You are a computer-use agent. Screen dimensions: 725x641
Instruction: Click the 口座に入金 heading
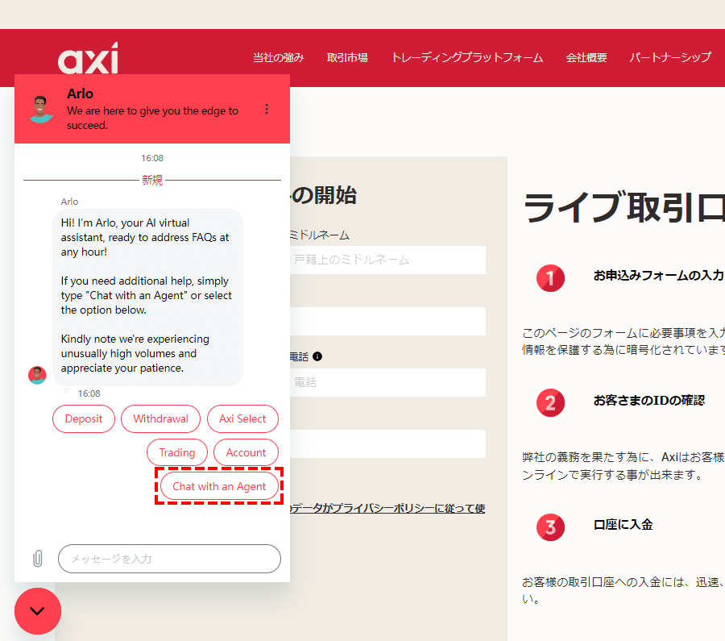tap(623, 525)
